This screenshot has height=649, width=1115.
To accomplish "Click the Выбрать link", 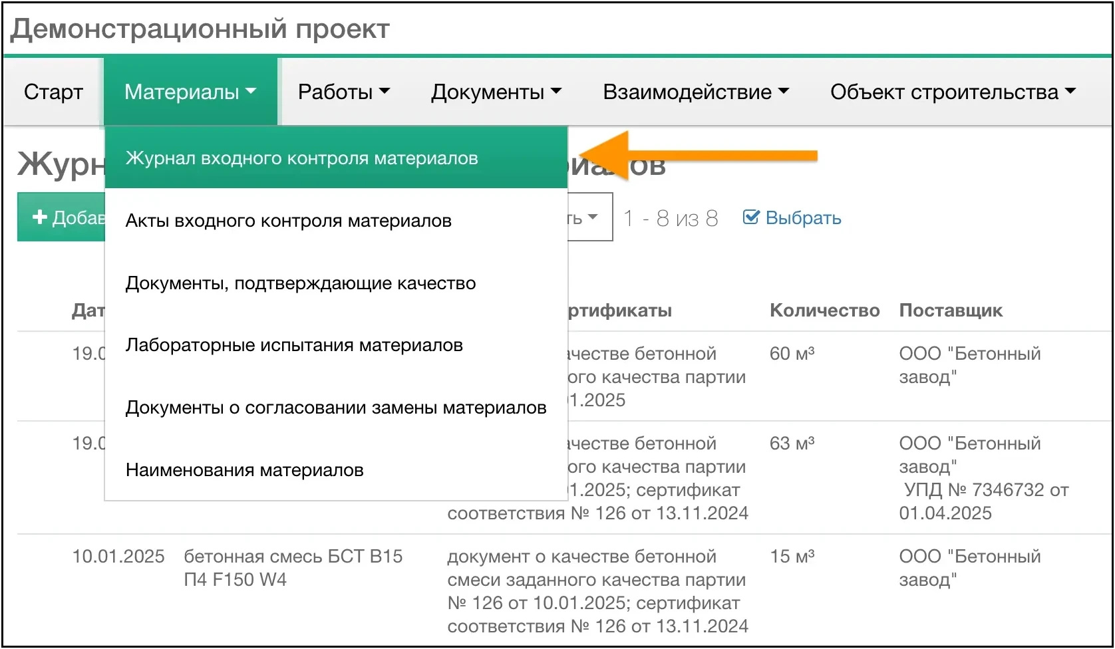I will click(x=804, y=217).
